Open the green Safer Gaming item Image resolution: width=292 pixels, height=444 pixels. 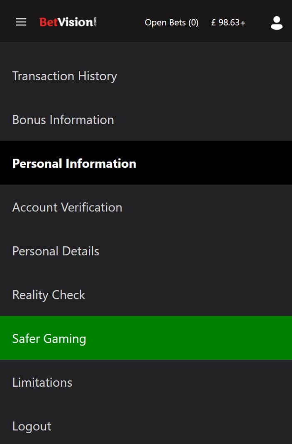[x=146, y=339]
